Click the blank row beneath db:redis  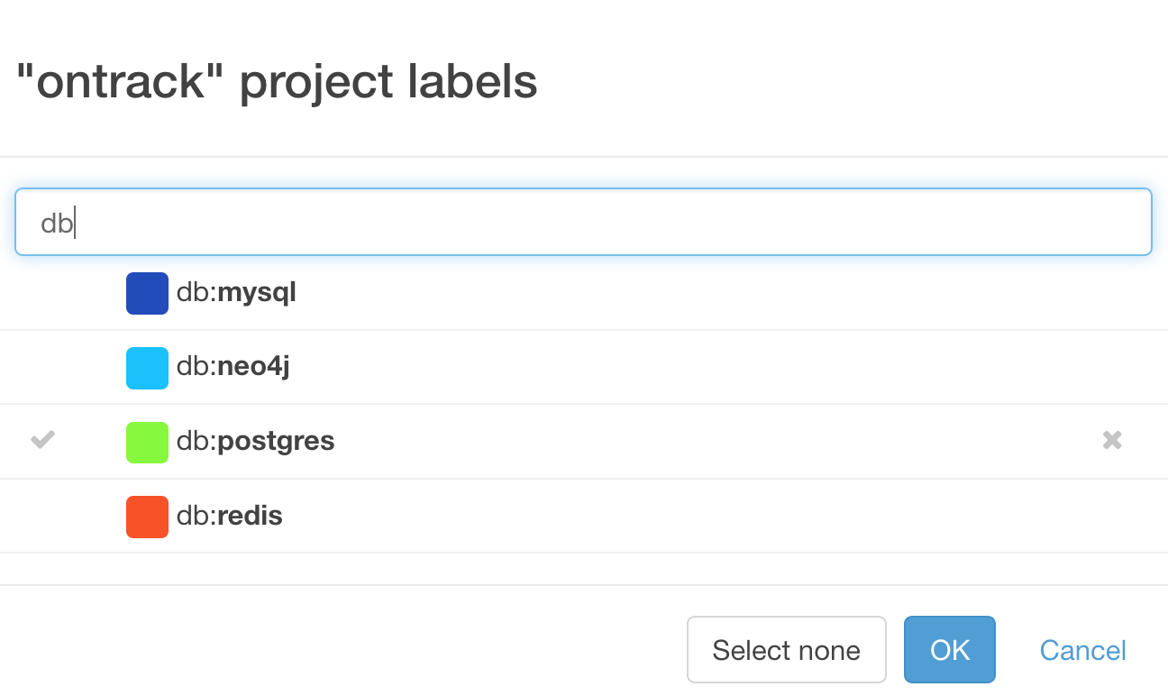click(x=583, y=569)
